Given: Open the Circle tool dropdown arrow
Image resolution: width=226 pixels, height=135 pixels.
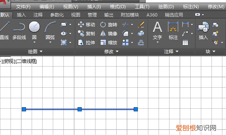Looking at the screenshot, I should [x=34, y=42].
